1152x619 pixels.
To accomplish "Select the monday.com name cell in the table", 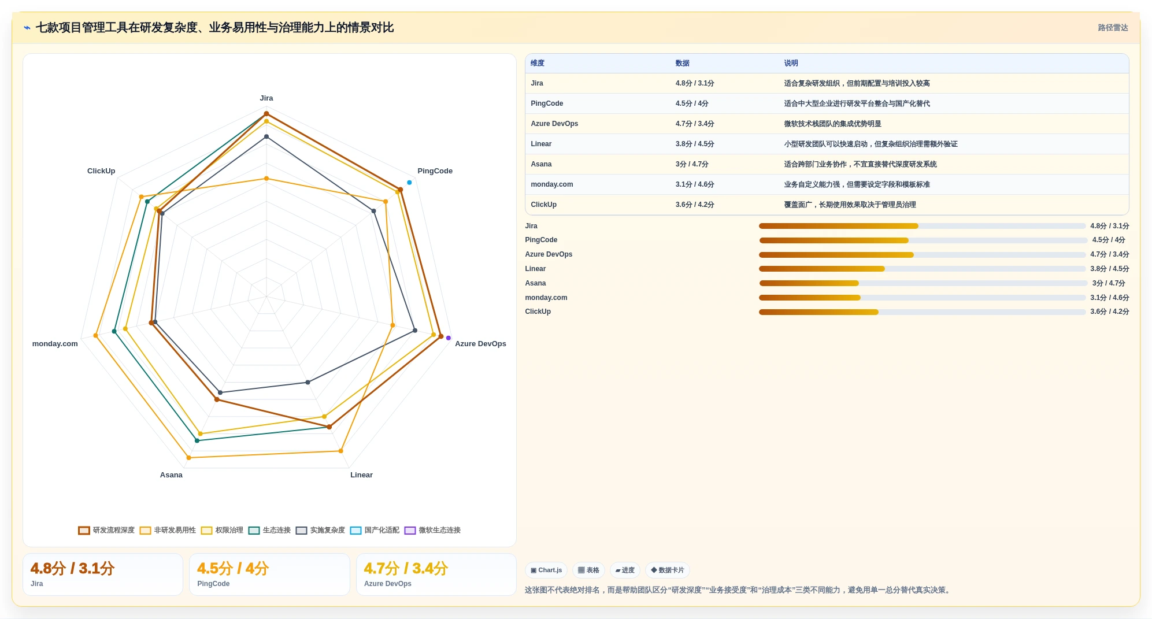I will (x=598, y=184).
